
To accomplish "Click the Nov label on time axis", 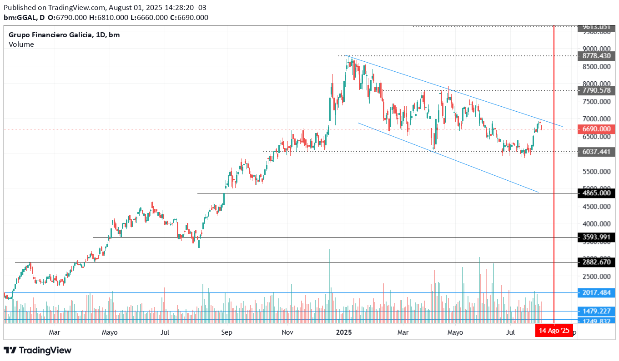I will [x=287, y=332].
